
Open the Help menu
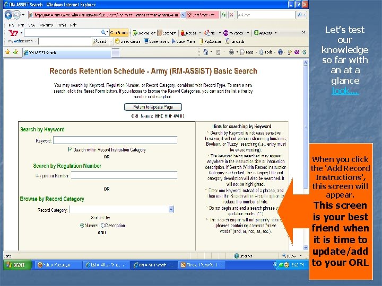coord(73,25)
